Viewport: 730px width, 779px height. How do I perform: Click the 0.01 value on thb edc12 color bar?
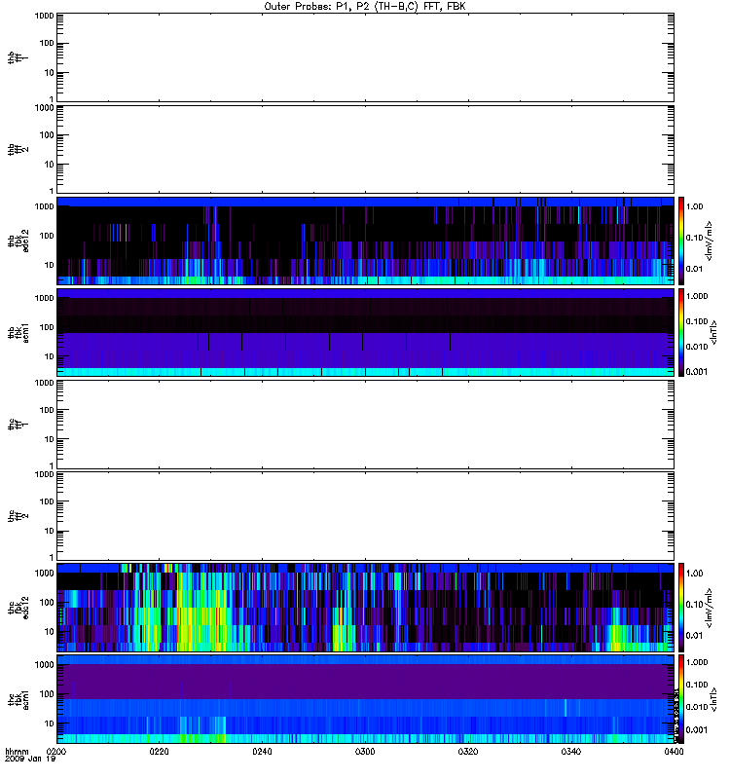694,269
